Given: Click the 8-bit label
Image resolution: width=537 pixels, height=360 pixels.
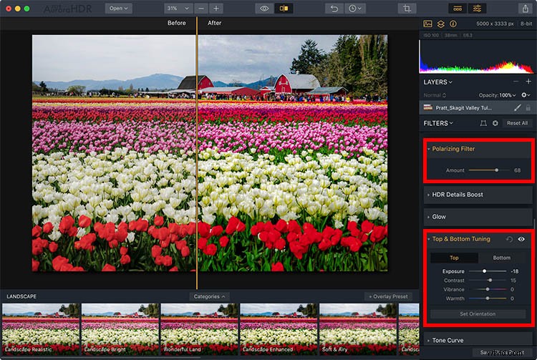Looking at the screenshot, I should point(526,24).
